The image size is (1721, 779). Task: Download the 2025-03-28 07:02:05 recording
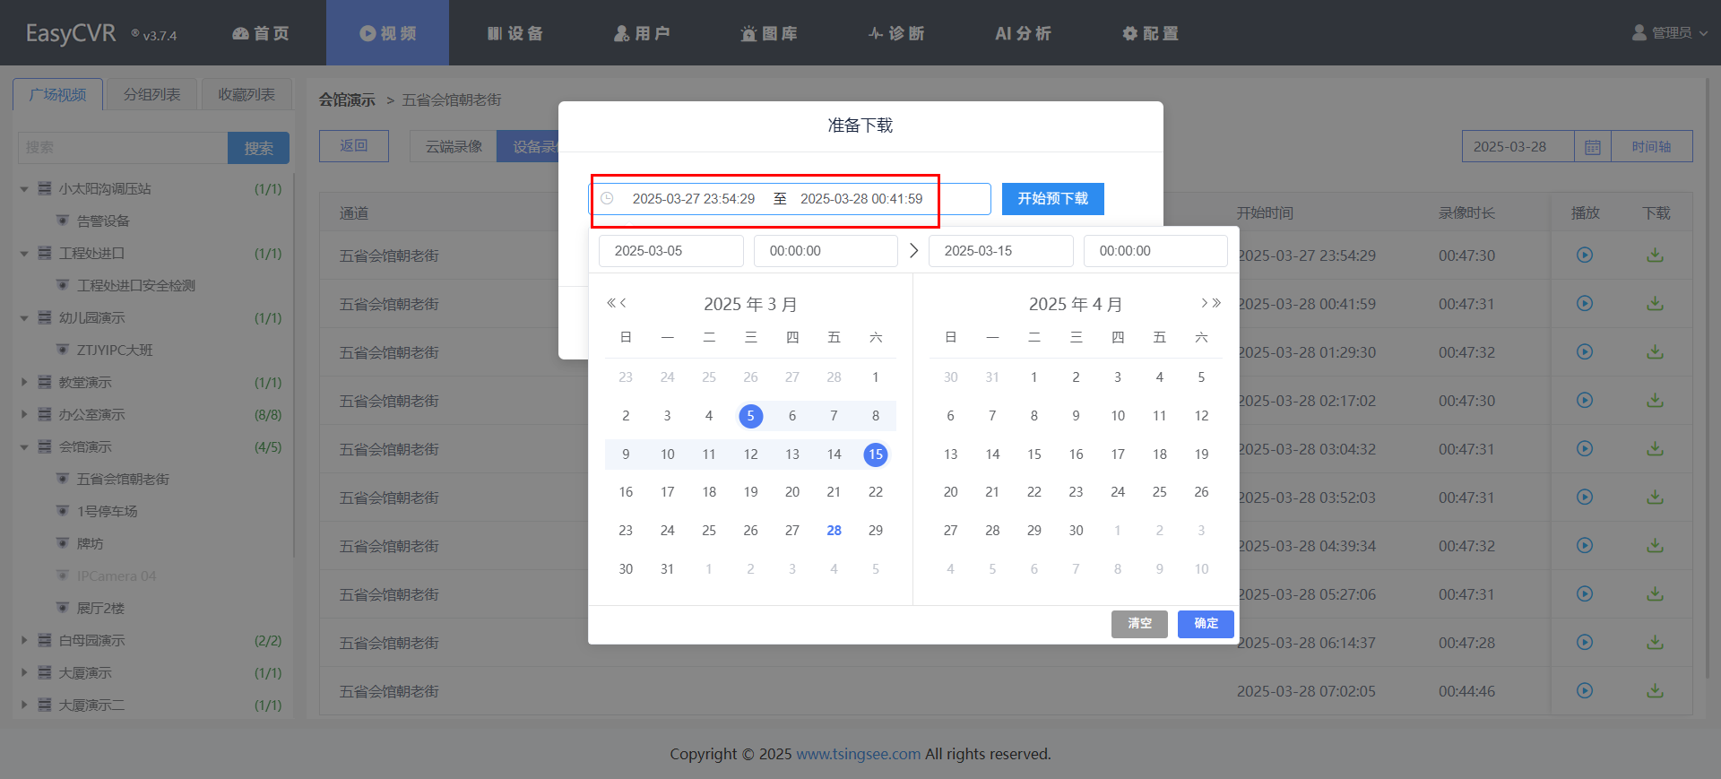1655,691
